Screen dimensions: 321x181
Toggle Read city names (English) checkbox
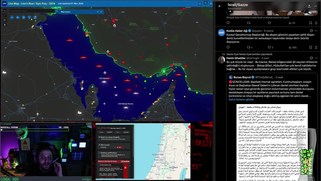click(x=99, y=137)
